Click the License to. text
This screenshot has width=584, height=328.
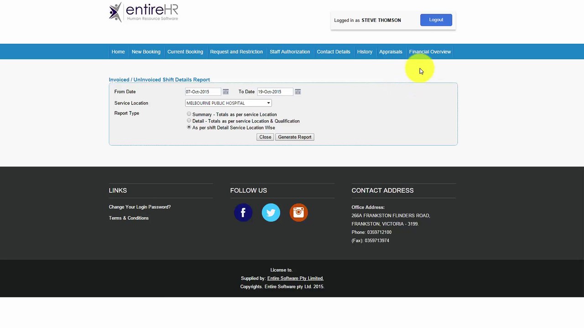tap(282, 270)
